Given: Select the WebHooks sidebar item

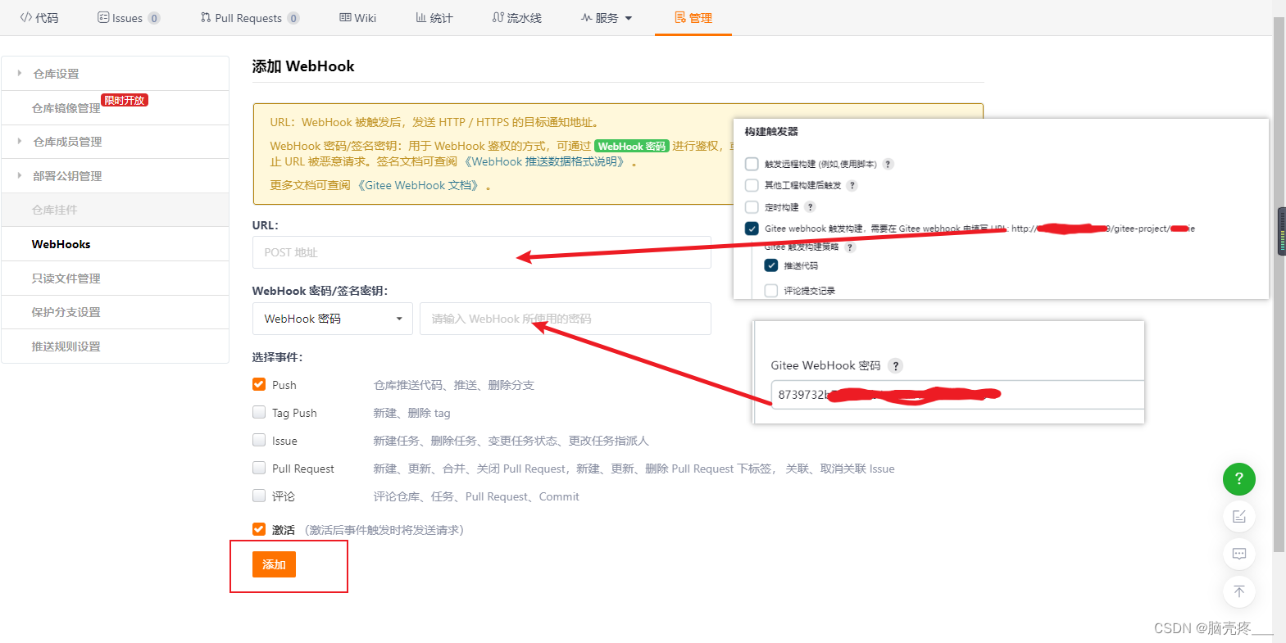Looking at the screenshot, I should [115, 244].
